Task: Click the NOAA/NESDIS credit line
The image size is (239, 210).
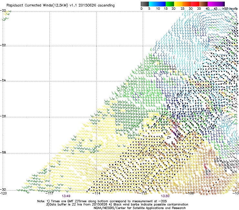Action: (x=140, y=208)
